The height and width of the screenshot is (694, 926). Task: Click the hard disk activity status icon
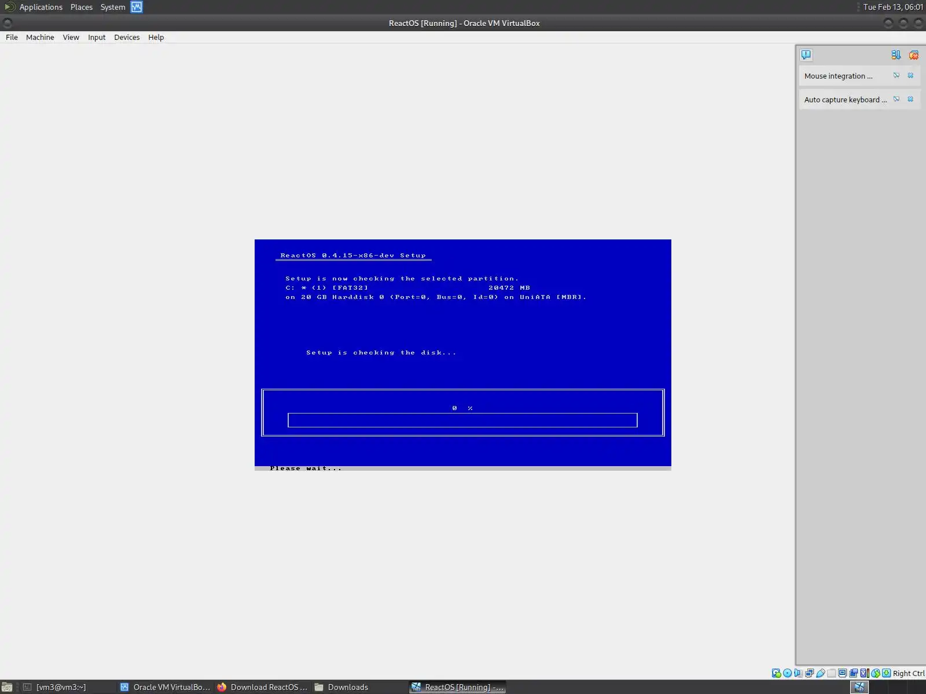[x=777, y=673]
